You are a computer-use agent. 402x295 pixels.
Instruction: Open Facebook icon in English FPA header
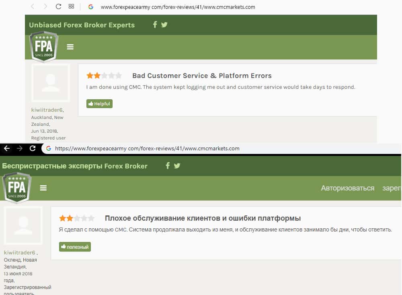(x=155, y=25)
